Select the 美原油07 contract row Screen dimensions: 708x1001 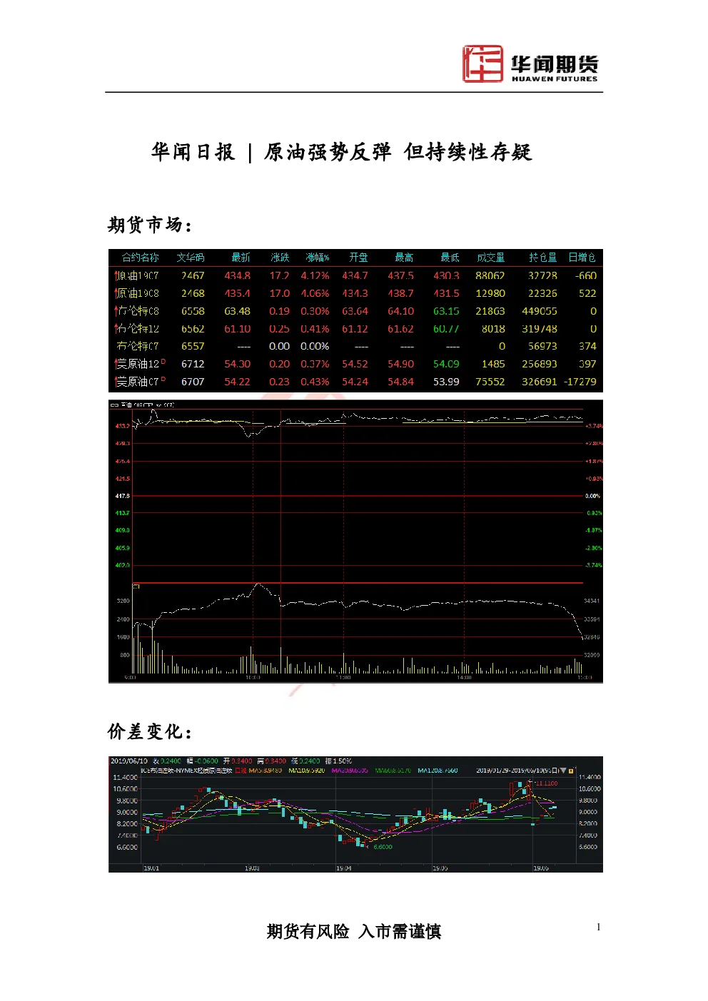coord(355,382)
